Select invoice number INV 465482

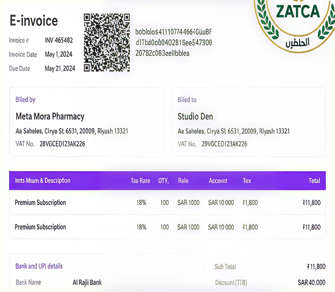coord(59,40)
